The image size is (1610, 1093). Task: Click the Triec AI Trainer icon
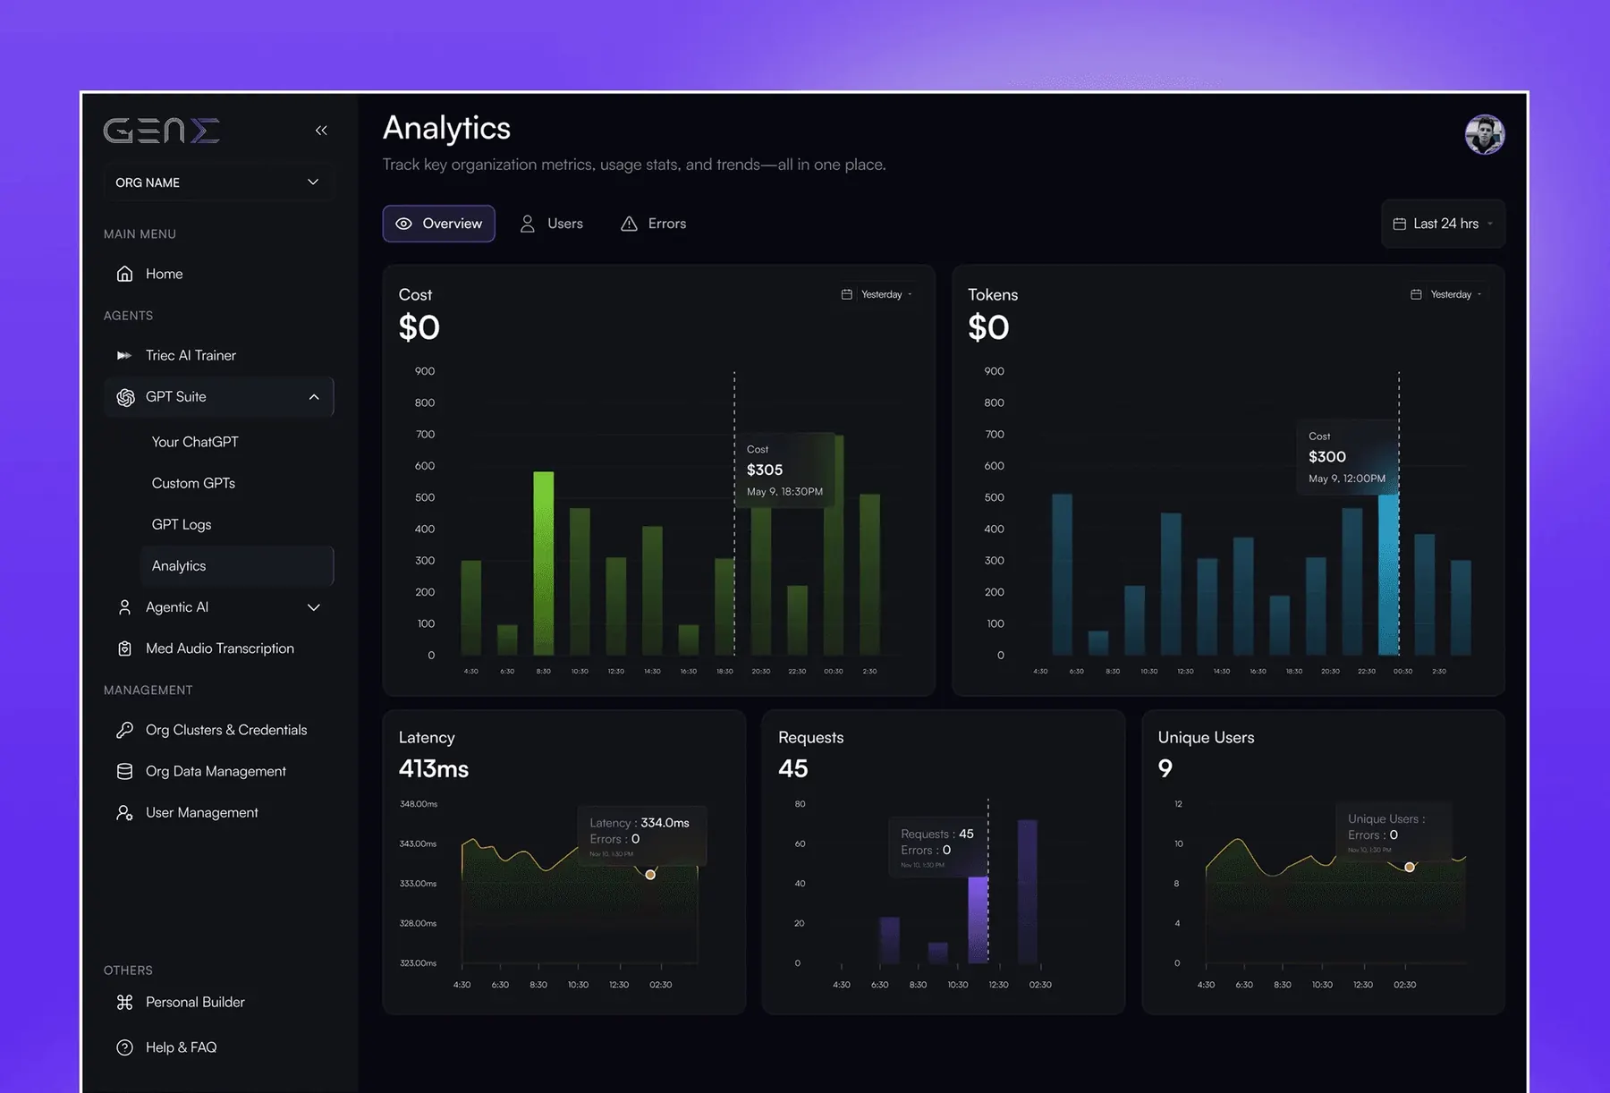coord(124,356)
